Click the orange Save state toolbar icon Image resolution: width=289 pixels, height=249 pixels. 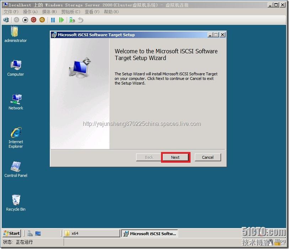[42, 20]
